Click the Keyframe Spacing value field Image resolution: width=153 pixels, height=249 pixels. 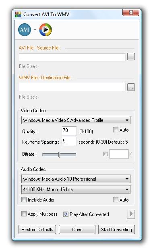[x=69, y=141]
